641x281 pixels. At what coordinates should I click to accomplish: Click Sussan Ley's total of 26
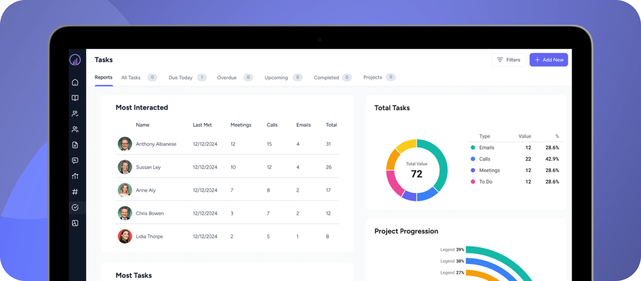coord(329,167)
